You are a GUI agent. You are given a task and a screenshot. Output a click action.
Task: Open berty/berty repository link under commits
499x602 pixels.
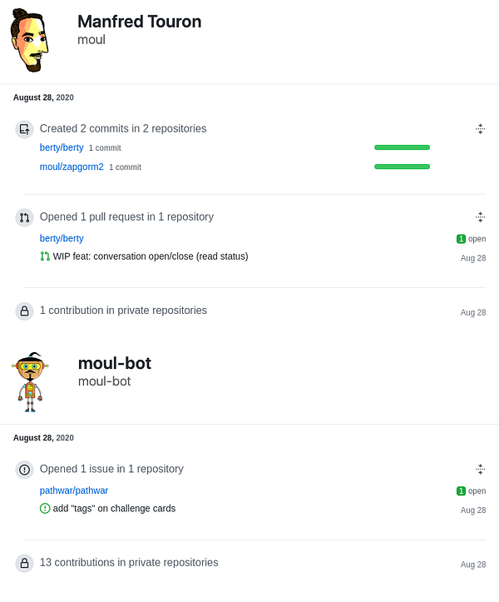[x=62, y=147]
